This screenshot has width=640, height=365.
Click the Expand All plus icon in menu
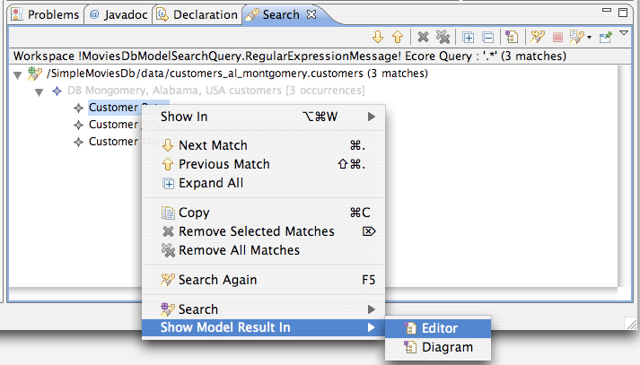coord(168,184)
